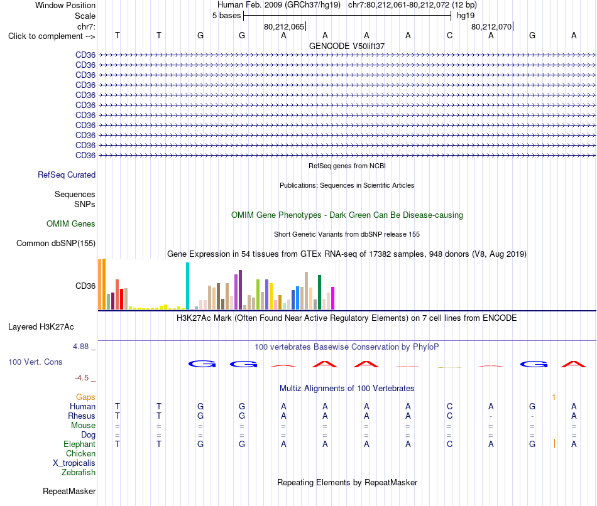The height and width of the screenshot is (506, 597).
Task: Click the "Window Position" track label
Action: tap(65, 5)
